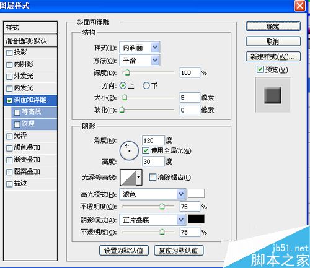The width and height of the screenshot is (310, 268).
Task: Click the 软化 soften slider handle
Action: (122, 110)
